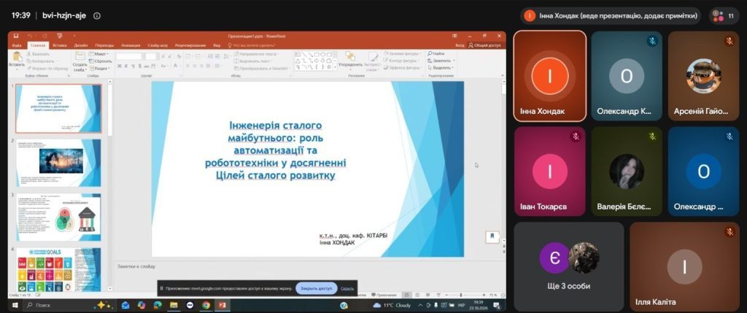Click muted mic icon on Іван Токарєв tile
The height and width of the screenshot is (313, 747).
tap(576, 136)
